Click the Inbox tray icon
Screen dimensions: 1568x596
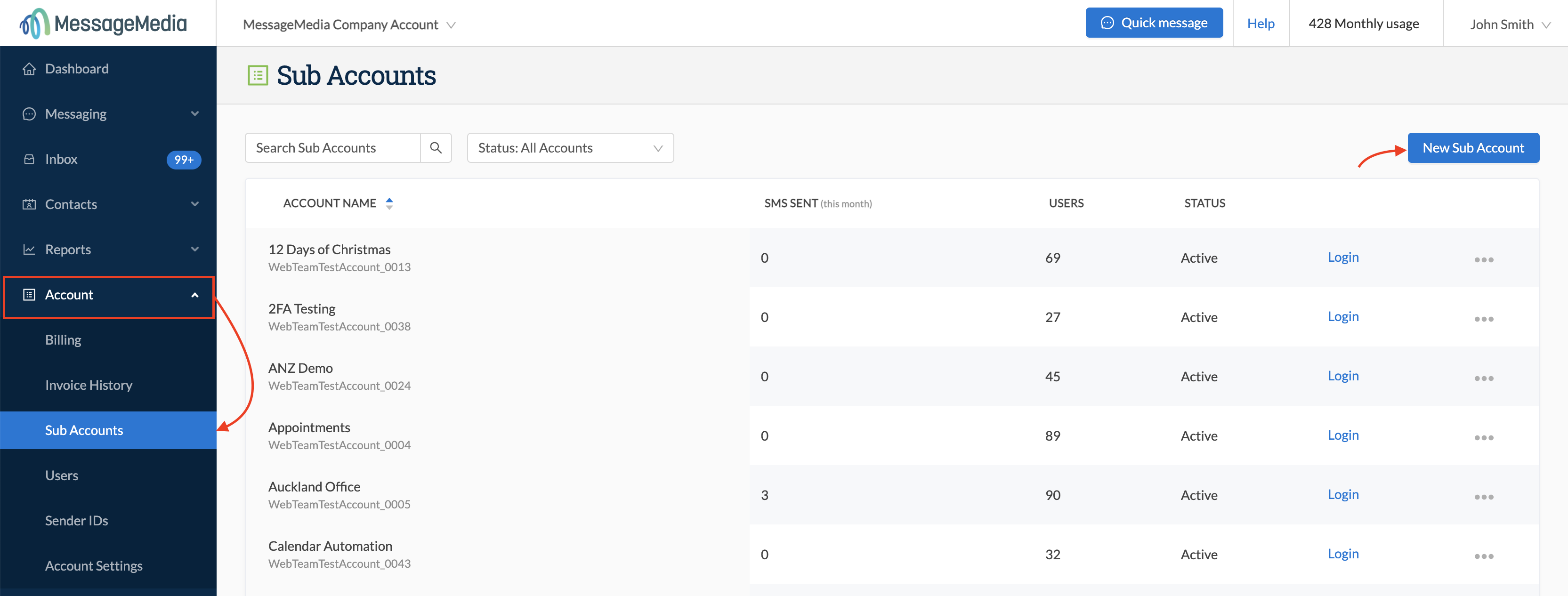pyautogui.click(x=29, y=159)
